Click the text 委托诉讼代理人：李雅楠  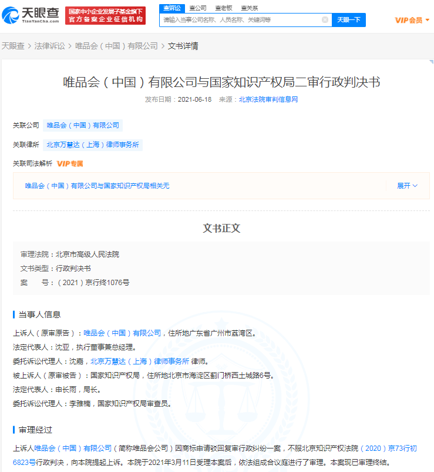(52, 404)
